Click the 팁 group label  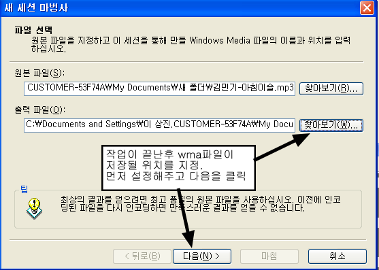coord(24,189)
